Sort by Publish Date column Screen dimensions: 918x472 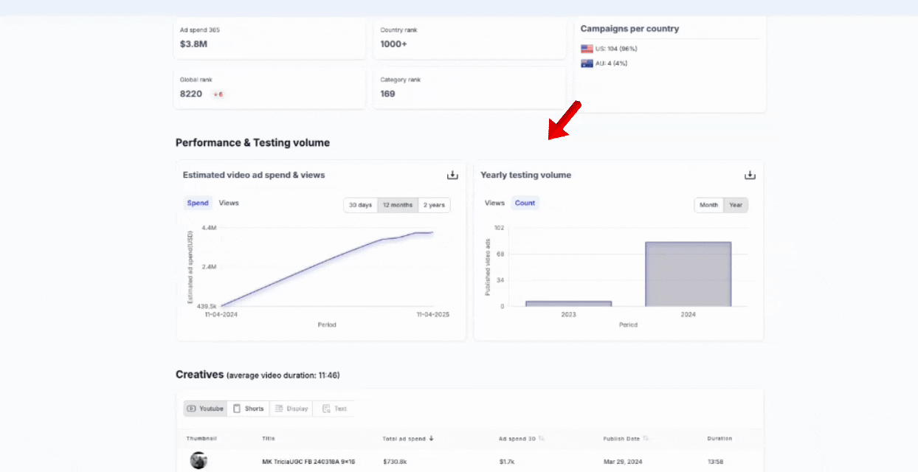646,439
